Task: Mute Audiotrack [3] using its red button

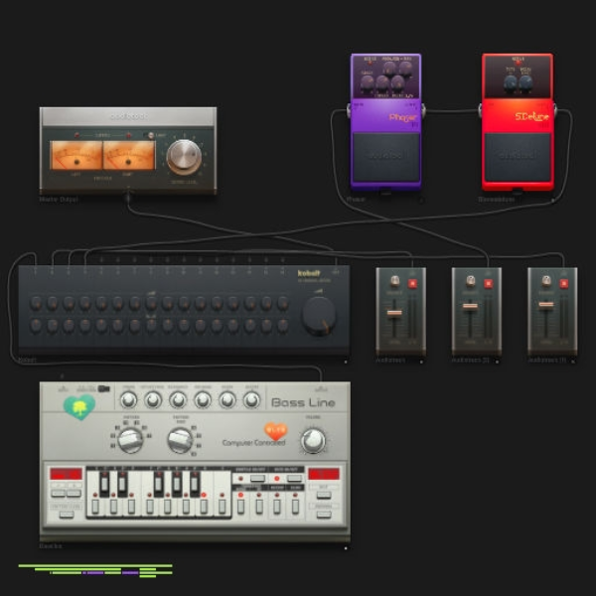Action: pos(564,283)
